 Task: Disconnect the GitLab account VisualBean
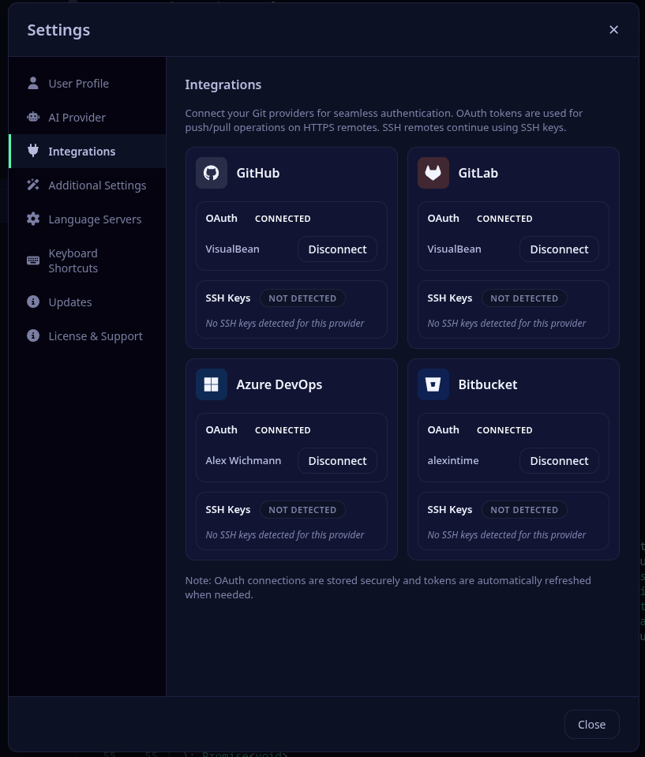(559, 249)
